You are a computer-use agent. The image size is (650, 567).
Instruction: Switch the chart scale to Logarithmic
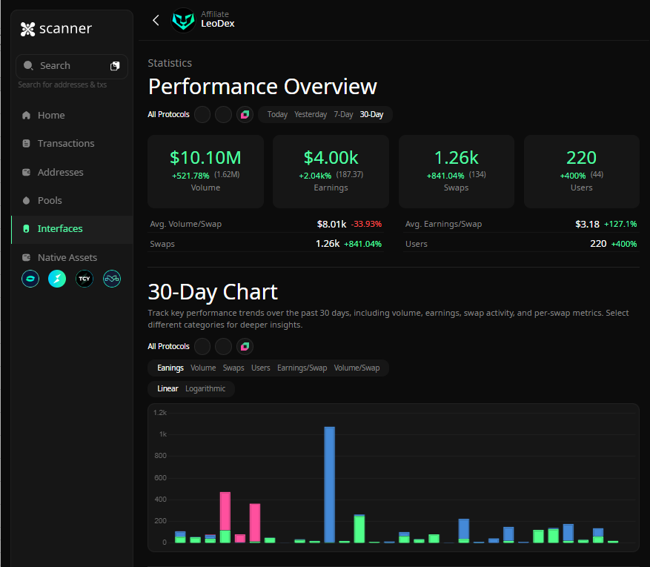(x=205, y=388)
